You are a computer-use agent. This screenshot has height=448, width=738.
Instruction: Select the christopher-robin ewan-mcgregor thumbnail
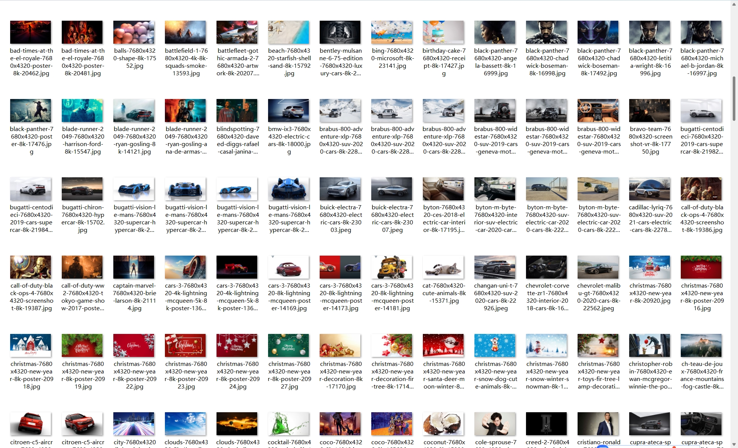pyautogui.click(x=650, y=346)
